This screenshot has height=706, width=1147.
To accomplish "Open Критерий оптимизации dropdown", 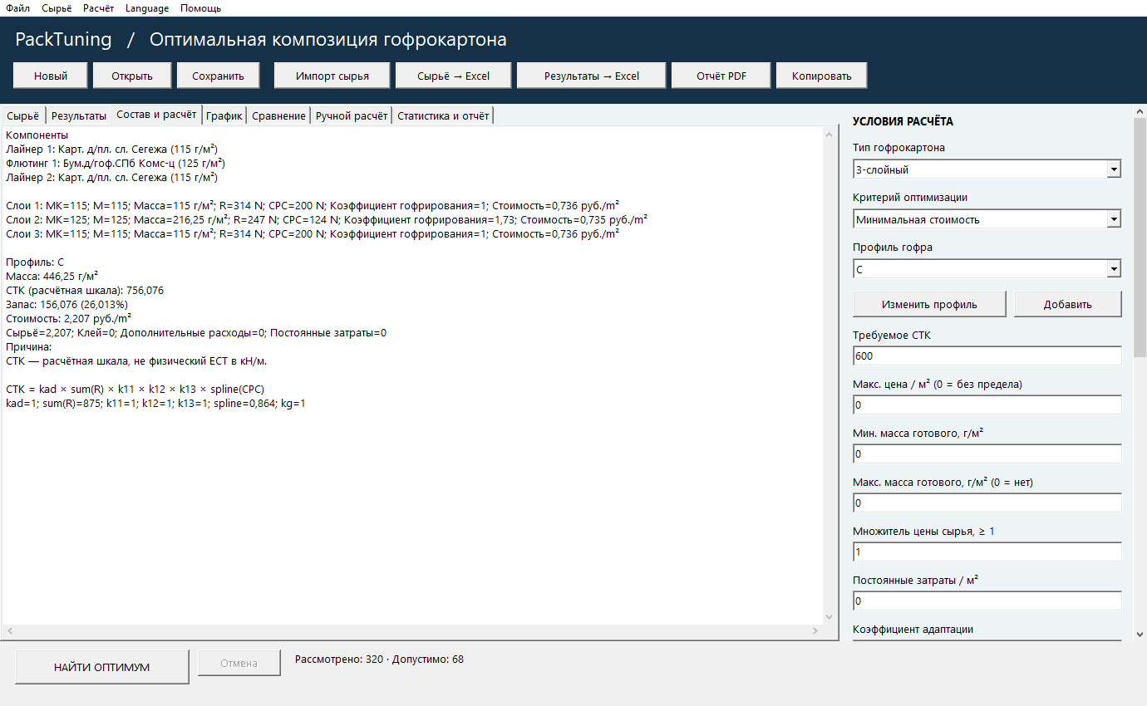I will pyautogui.click(x=987, y=219).
